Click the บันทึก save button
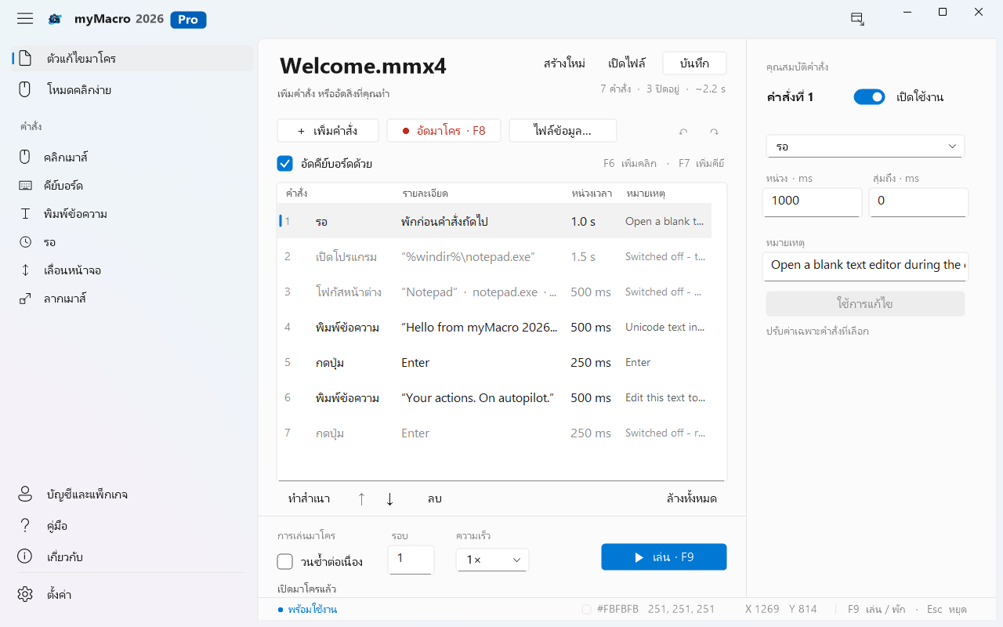 tap(694, 63)
